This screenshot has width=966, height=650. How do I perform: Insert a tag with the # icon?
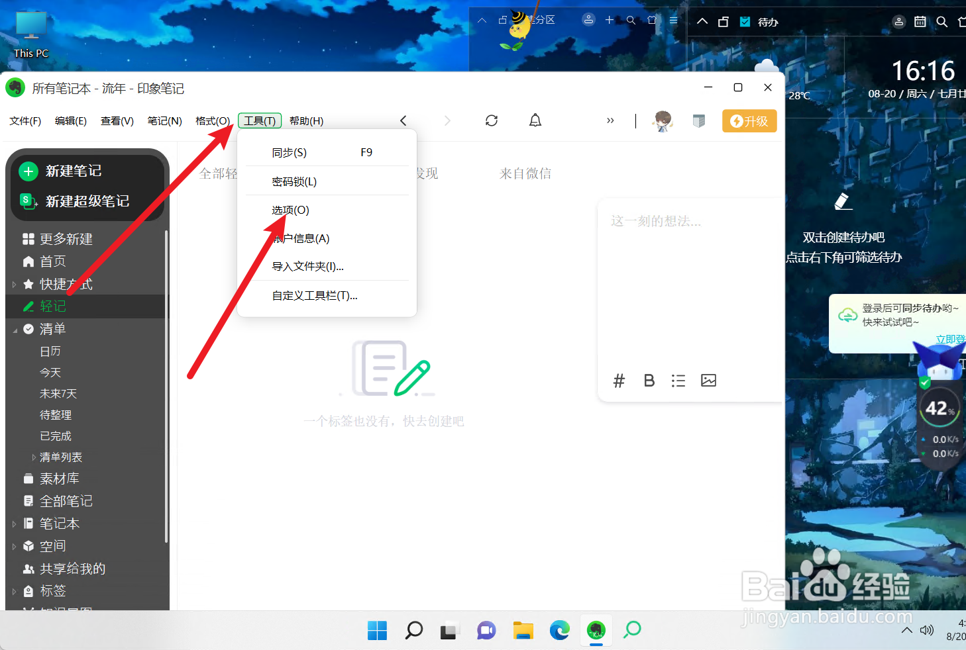(619, 381)
